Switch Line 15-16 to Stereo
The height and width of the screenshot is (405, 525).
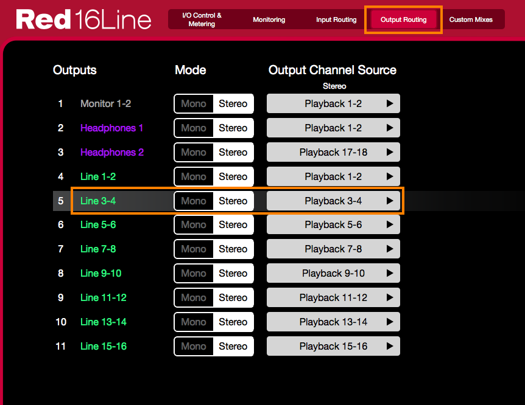[233, 346]
